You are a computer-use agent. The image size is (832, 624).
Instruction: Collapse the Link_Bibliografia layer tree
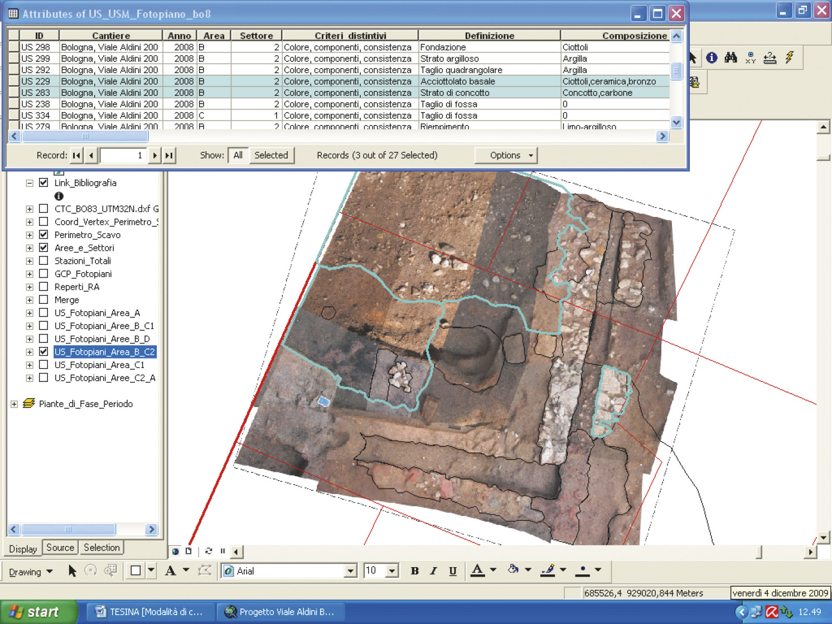(x=30, y=183)
